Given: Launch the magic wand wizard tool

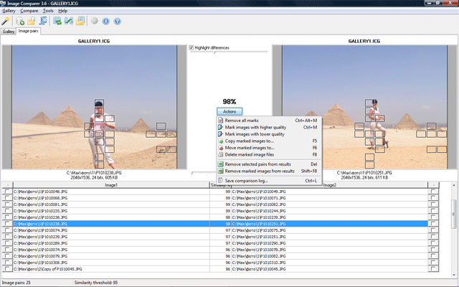Looking at the screenshot, I should [6, 21].
